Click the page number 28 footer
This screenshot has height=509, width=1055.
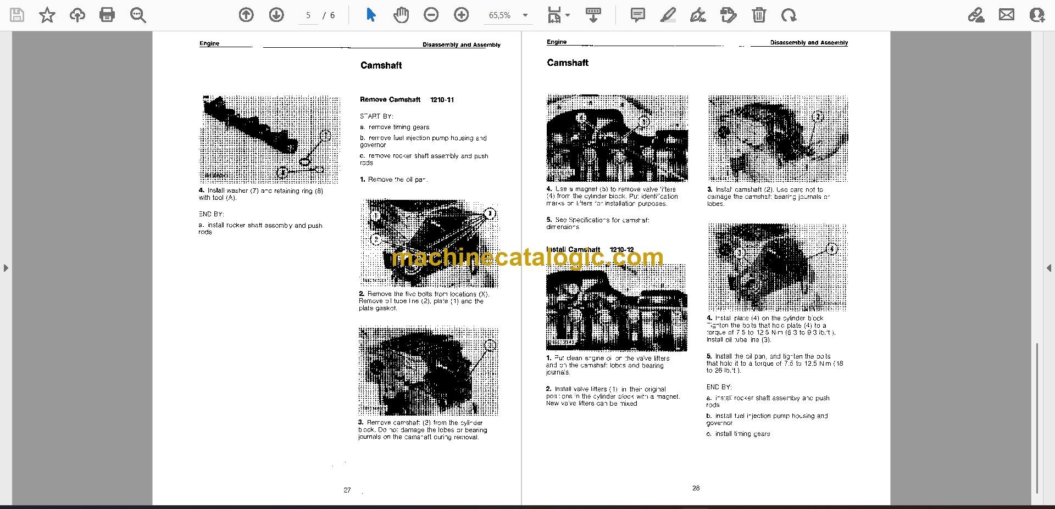point(696,488)
